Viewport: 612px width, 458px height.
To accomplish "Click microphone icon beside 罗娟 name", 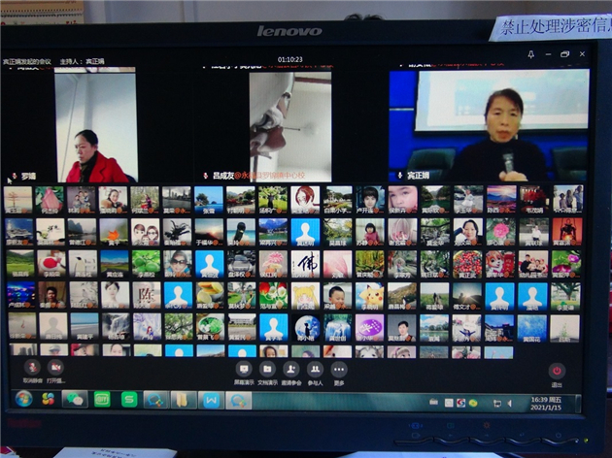I will [15, 177].
